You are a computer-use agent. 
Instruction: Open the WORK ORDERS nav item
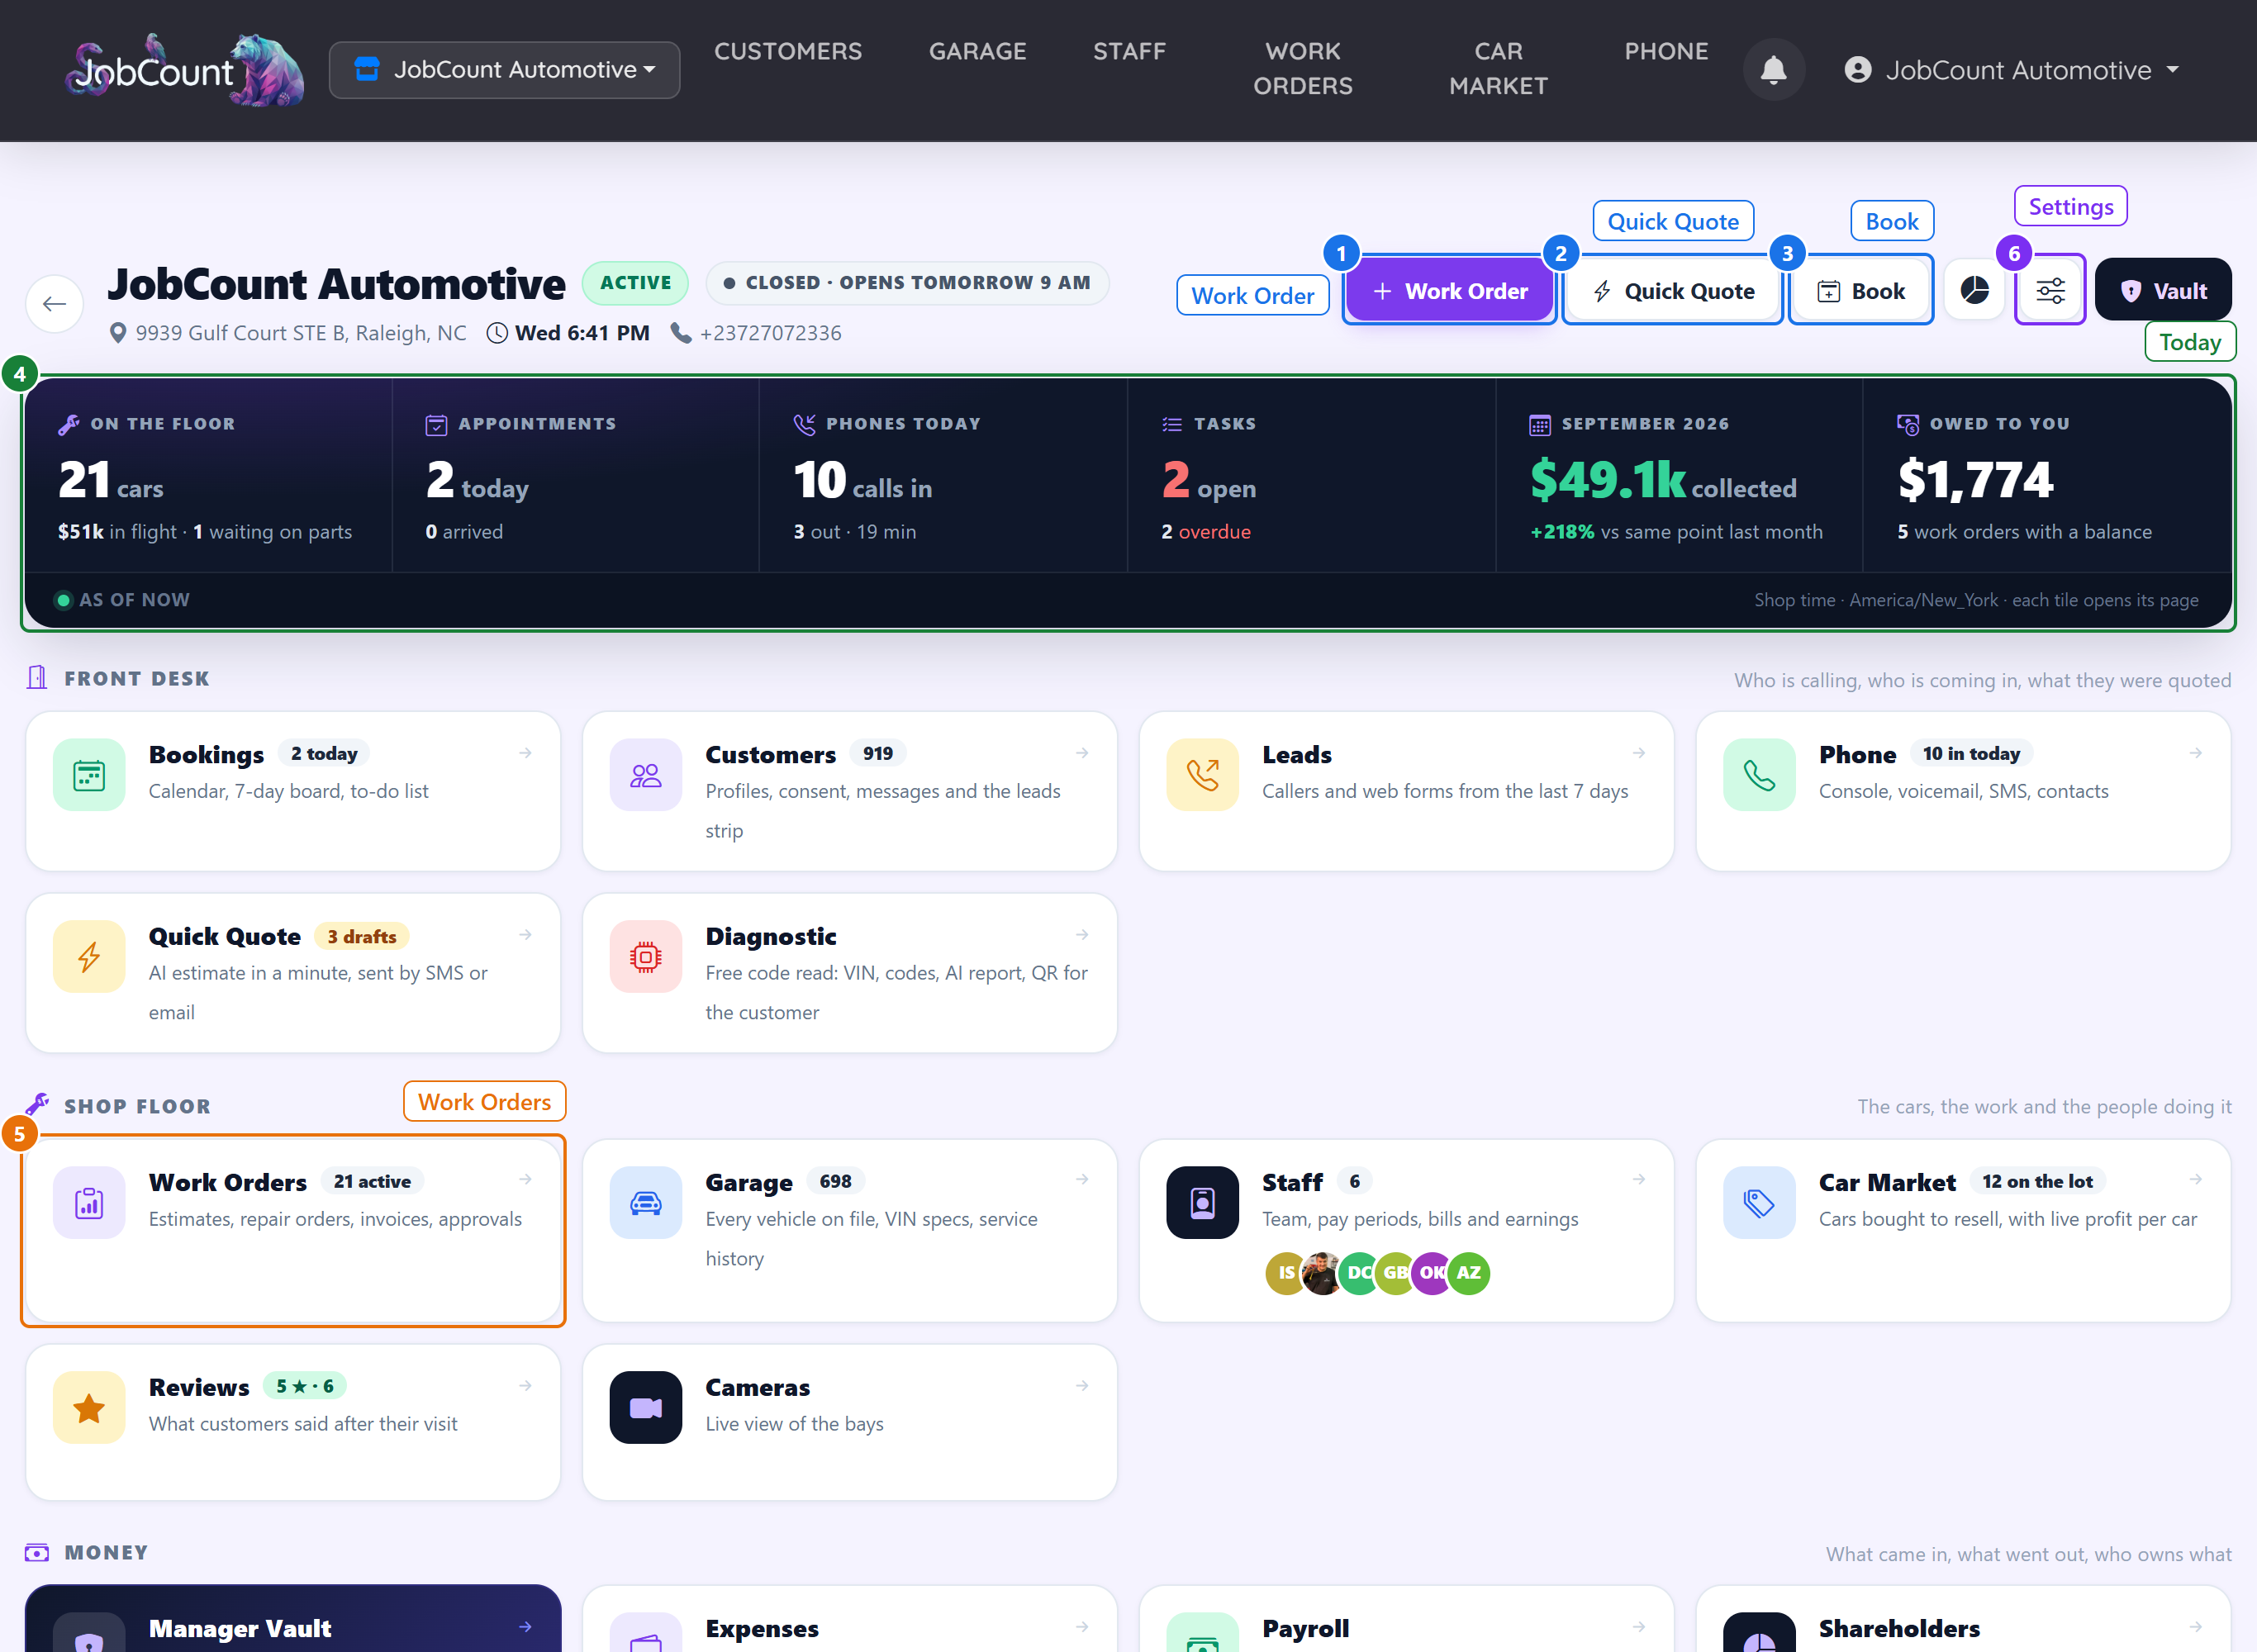(x=1303, y=68)
